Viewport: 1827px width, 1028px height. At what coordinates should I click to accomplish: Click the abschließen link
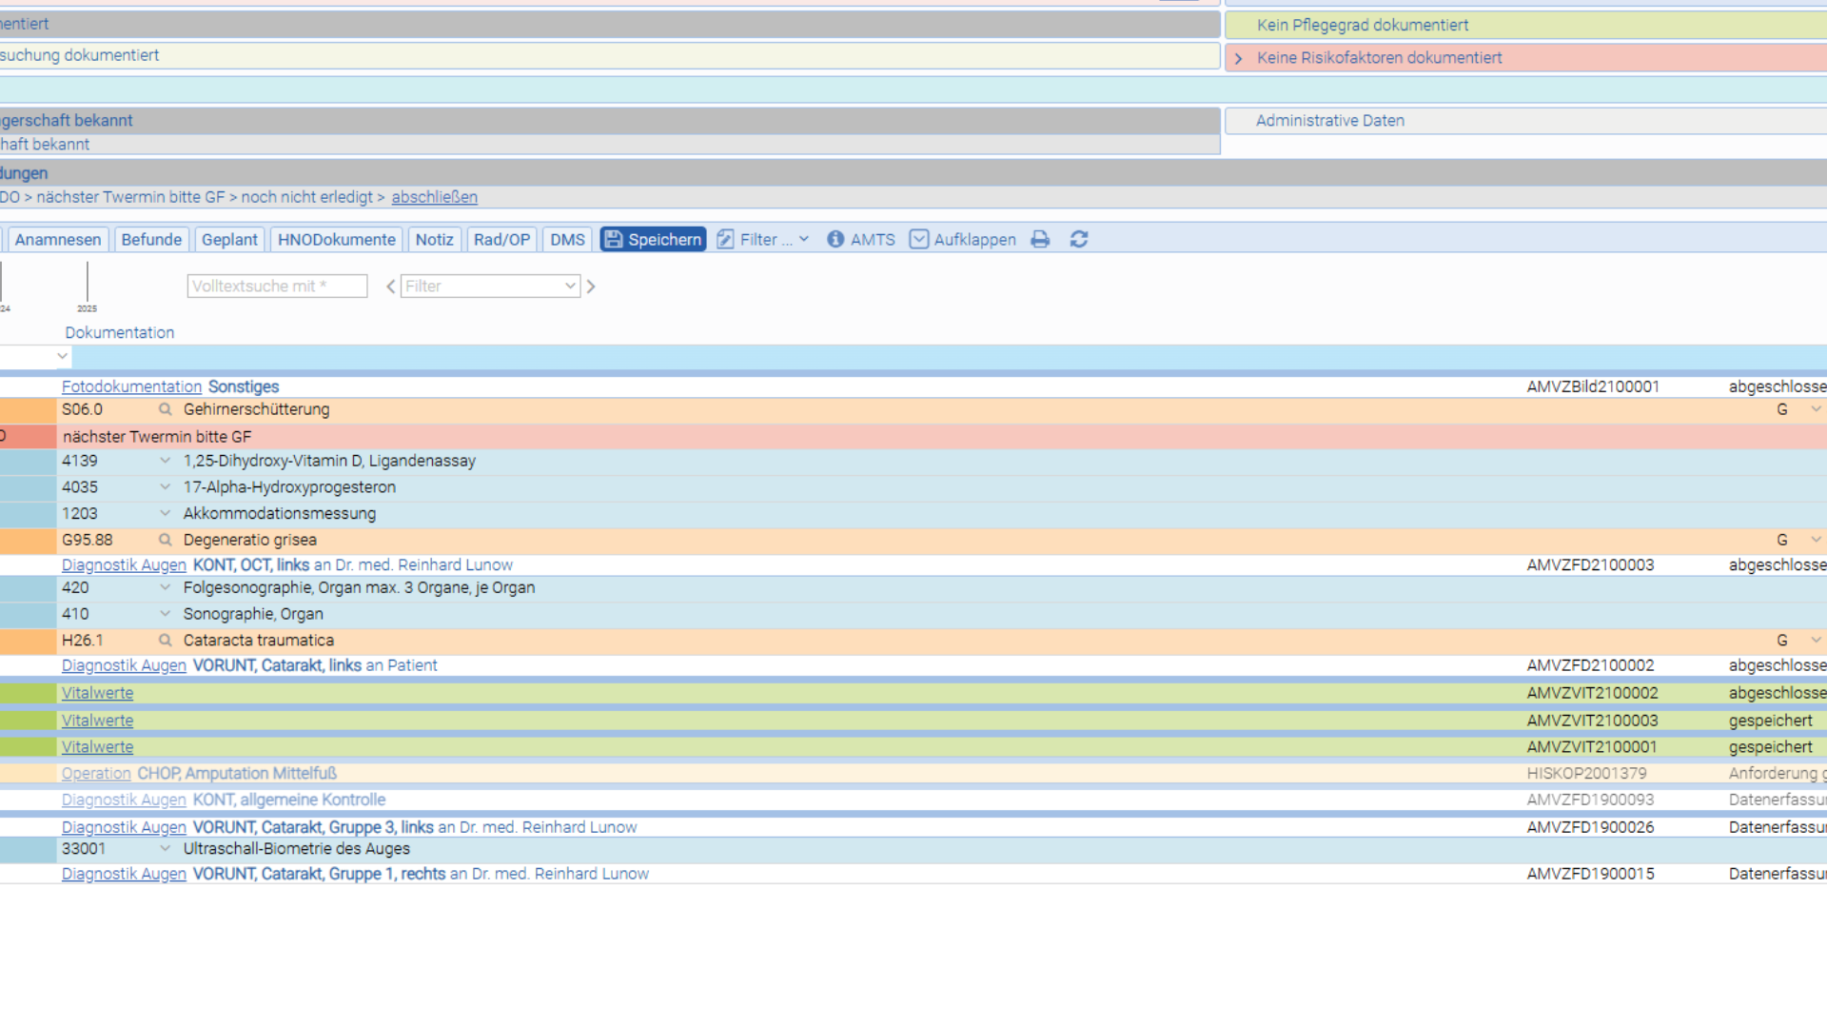tap(435, 197)
